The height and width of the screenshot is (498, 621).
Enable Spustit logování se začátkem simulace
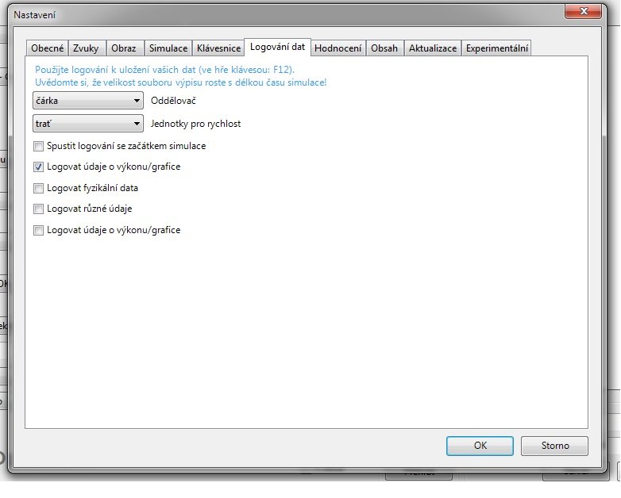tap(39, 147)
